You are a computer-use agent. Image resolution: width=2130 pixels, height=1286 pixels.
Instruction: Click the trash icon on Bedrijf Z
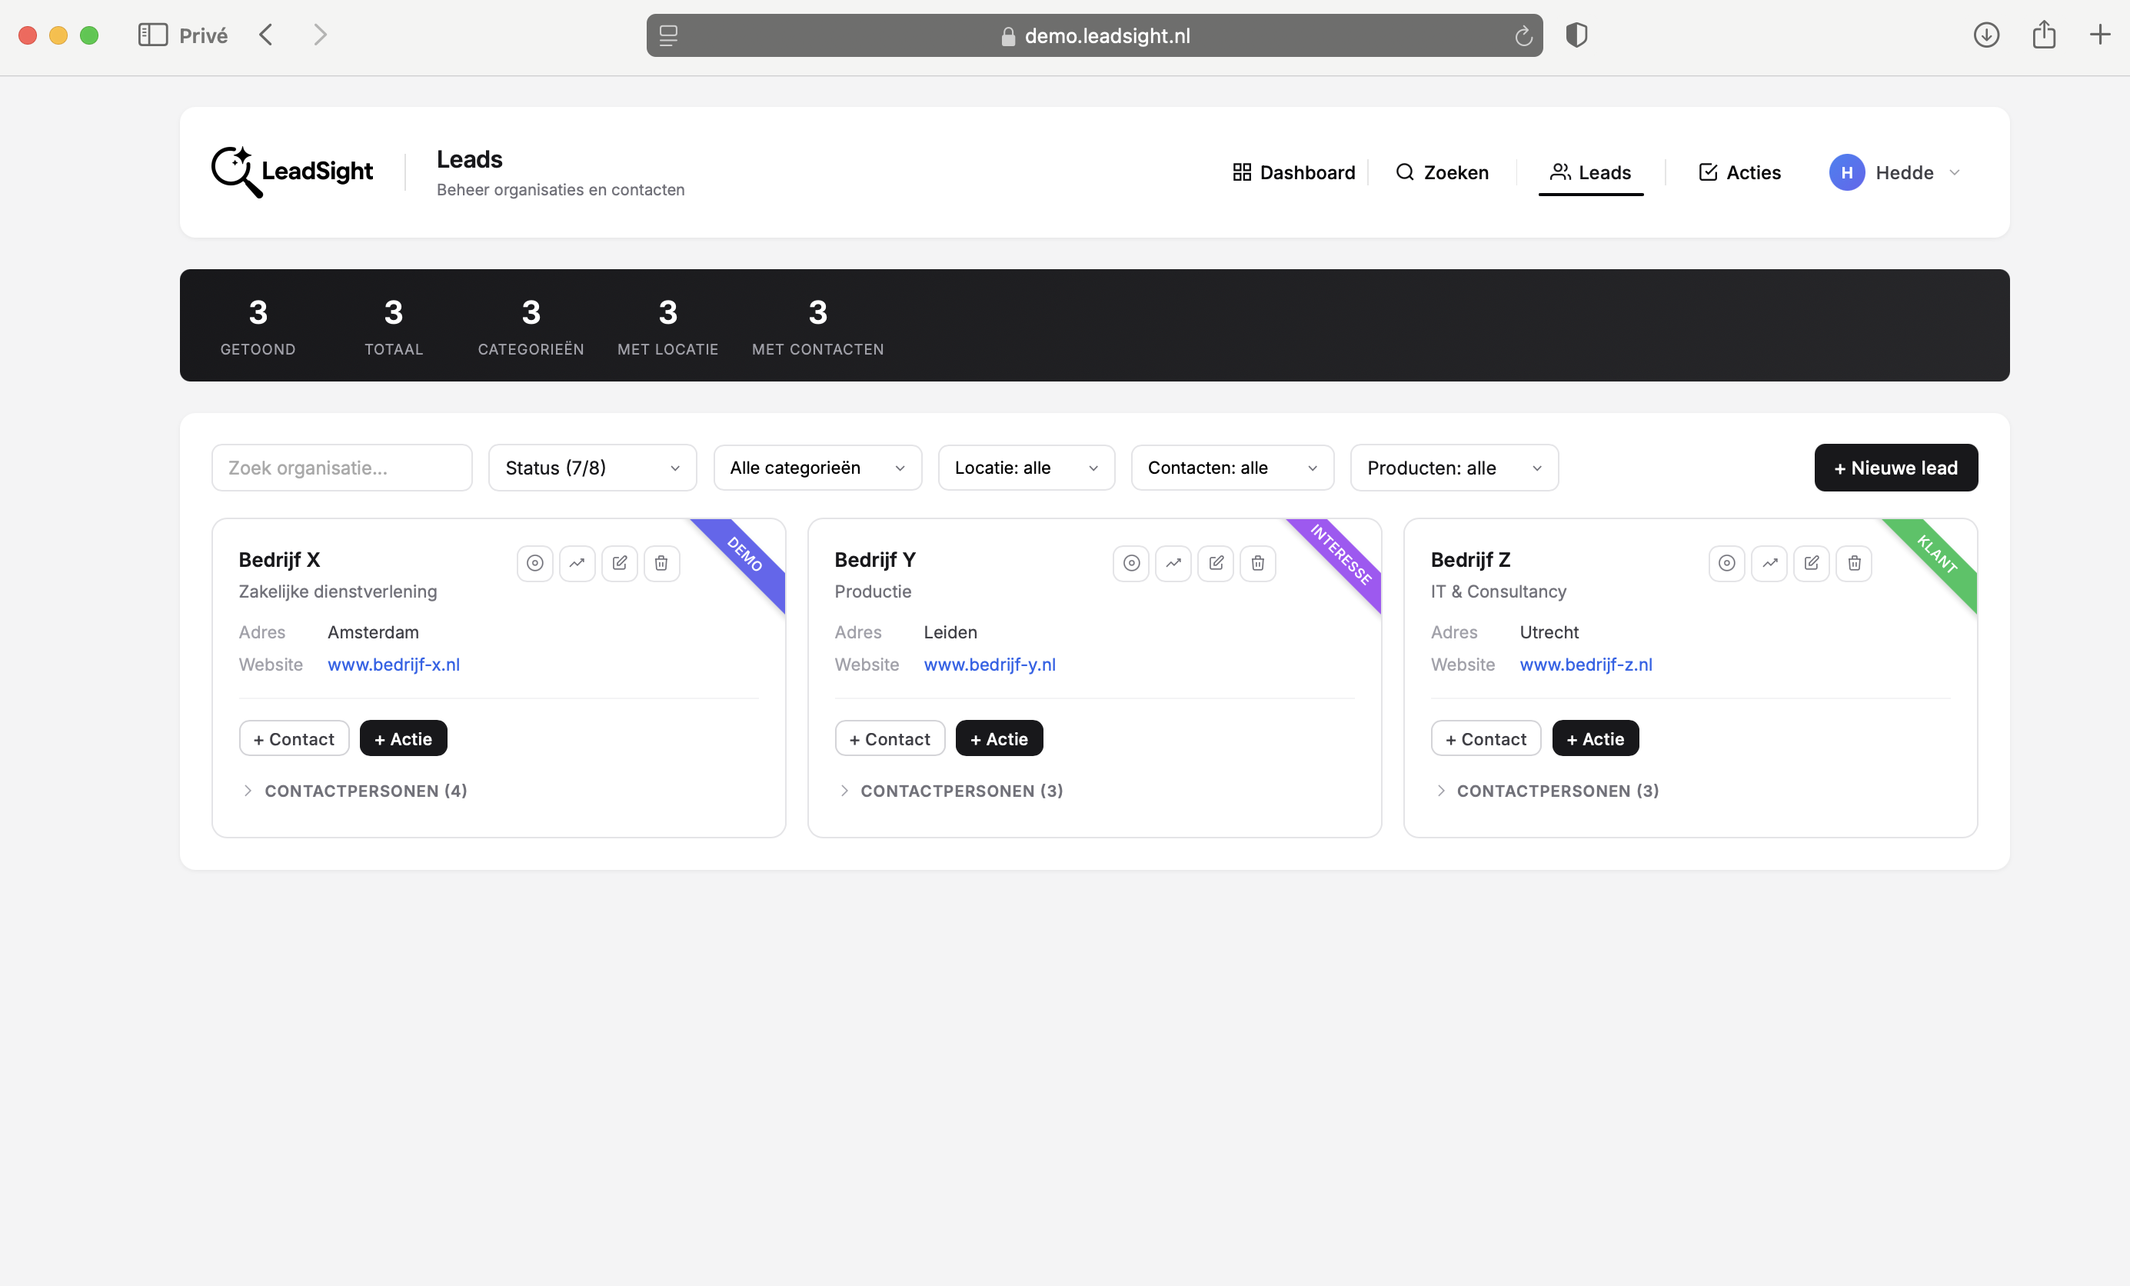tap(1853, 563)
